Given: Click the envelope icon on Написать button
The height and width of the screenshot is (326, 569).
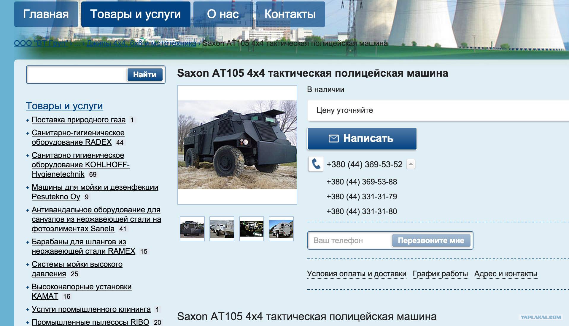Looking at the screenshot, I should click(334, 139).
